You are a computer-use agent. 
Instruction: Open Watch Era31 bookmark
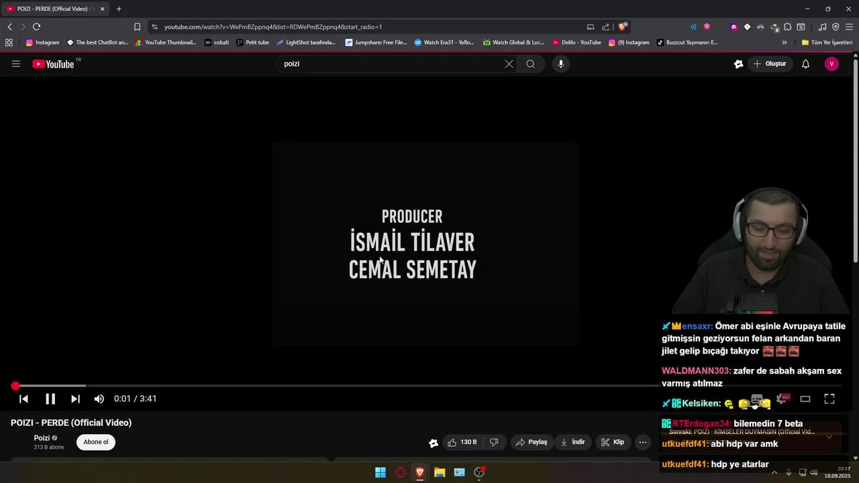[x=444, y=42]
